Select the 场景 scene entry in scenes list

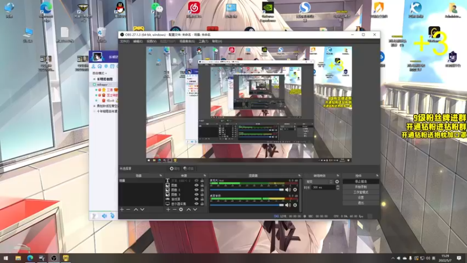point(141,181)
